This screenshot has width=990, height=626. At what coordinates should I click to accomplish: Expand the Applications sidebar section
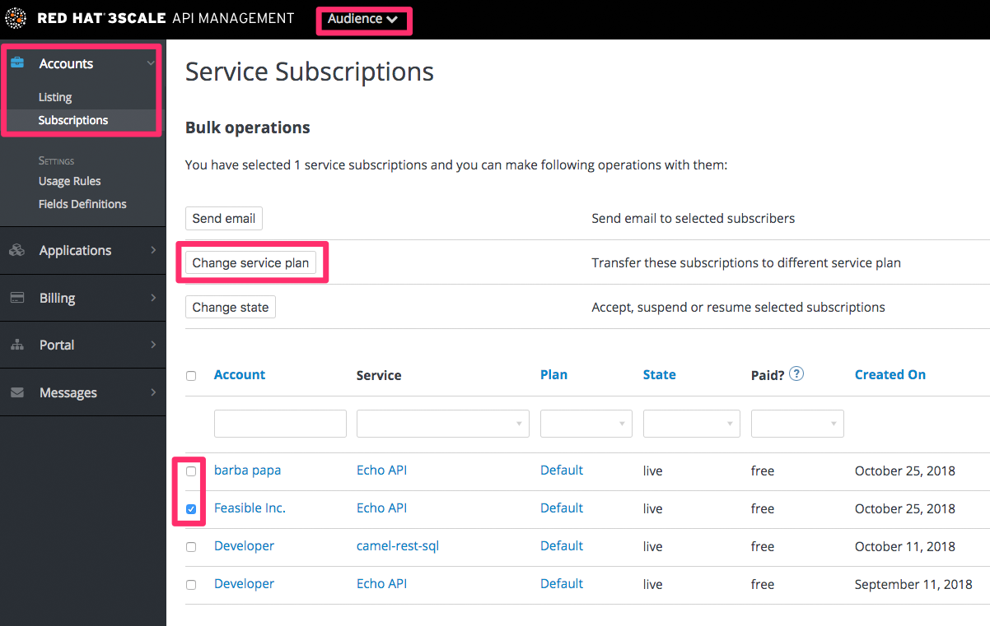coord(82,251)
